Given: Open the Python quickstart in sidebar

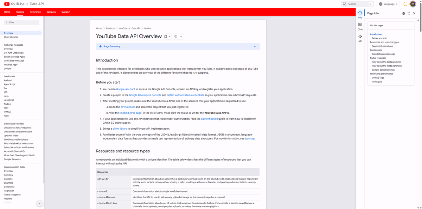Looking at the screenshot, I should [x=7, y=112].
